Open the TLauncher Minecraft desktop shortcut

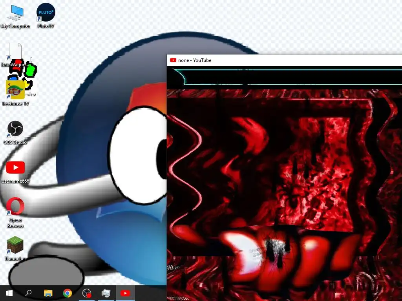point(15,248)
